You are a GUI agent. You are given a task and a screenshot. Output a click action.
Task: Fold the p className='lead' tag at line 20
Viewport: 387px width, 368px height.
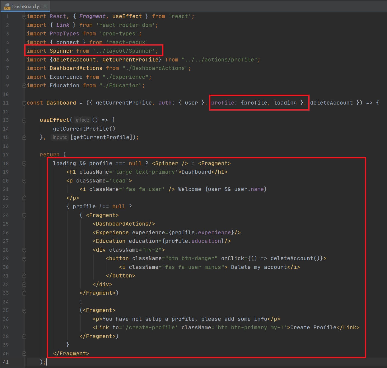24,181
